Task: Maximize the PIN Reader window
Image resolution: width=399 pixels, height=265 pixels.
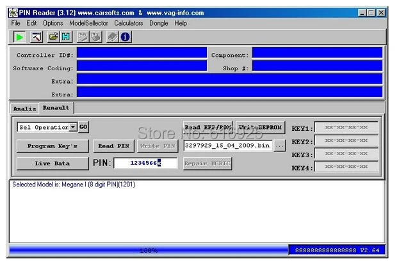Action: 371,13
